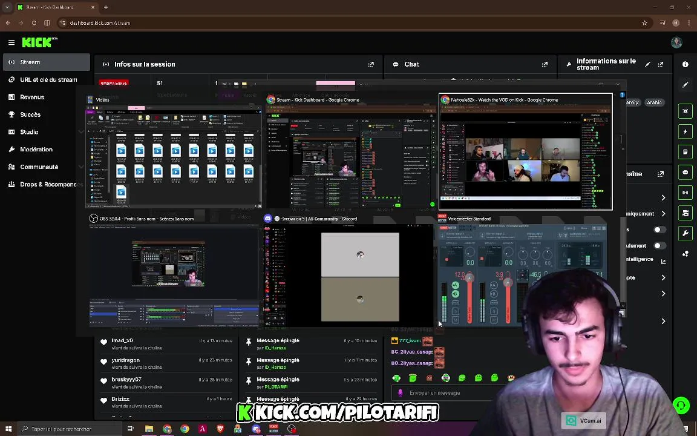Viewport: 697px width, 436px height.
Task: Open the Kick hamburger menu
Action: click(11, 42)
